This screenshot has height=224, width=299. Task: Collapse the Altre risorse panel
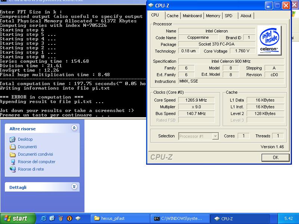pos(74,128)
